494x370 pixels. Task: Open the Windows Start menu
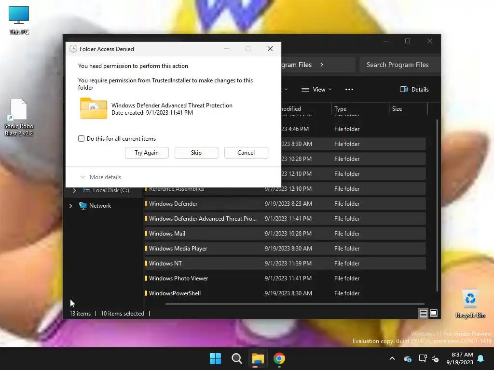tap(216, 358)
